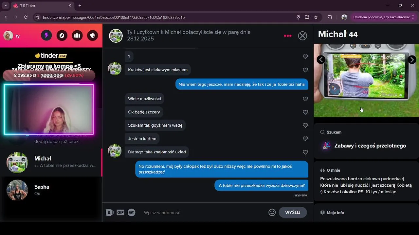Like the "Jestem karłem" message heart
Image resolution: width=419 pixels, height=235 pixels.
(305, 139)
